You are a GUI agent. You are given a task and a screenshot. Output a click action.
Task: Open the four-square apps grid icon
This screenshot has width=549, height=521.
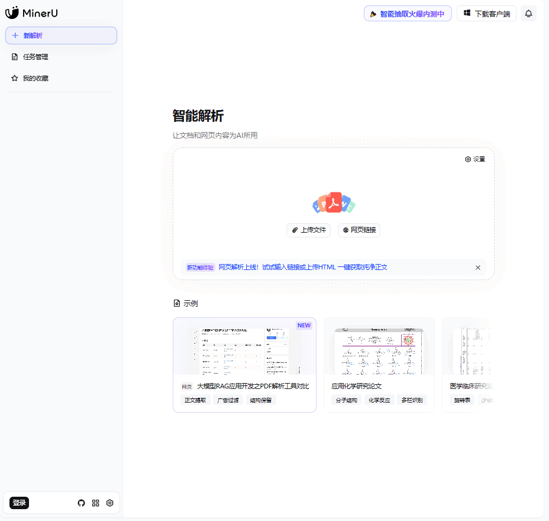point(96,503)
